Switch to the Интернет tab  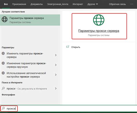point(78,4)
